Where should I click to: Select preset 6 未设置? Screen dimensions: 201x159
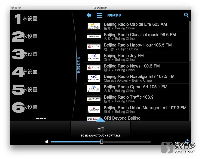click(x=25, y=107)
